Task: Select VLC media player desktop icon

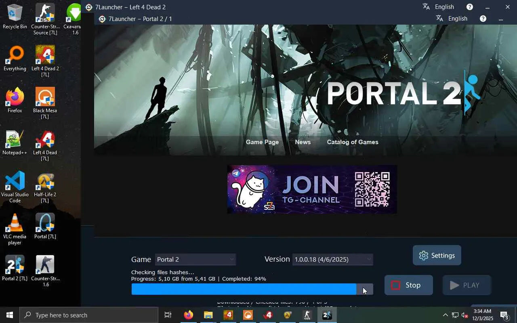Action: coord(15,229)
